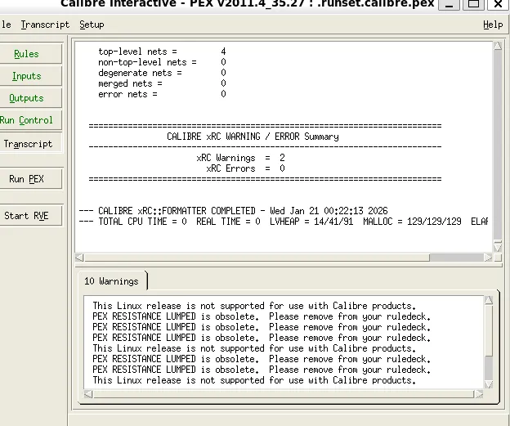
Task: Click transcript pane scroll-up arrow
Action: coord(498,46)
